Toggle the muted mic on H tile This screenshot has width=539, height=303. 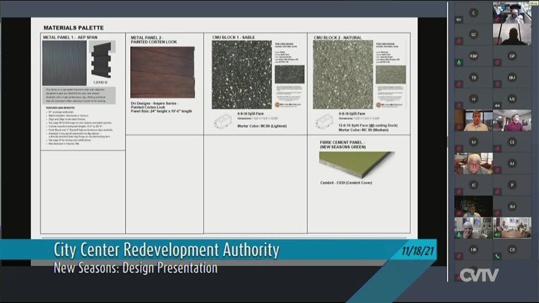[x=459, y=106]
